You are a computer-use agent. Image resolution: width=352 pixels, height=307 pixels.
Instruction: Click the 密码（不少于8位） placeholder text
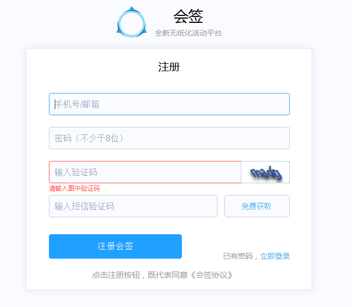point(89,138)
